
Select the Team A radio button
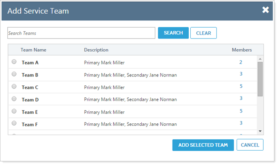point(14,62)
